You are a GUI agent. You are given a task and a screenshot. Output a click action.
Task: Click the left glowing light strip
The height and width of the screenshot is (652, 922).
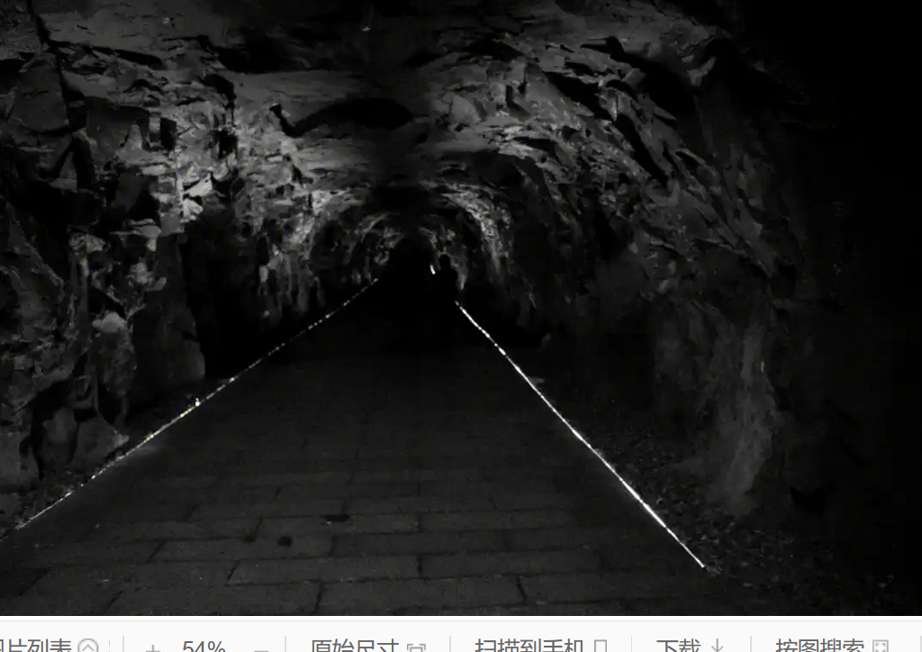point(198,401)
